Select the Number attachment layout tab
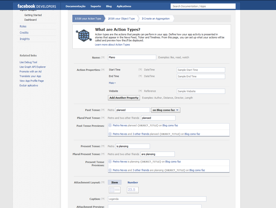 (133, 183)
